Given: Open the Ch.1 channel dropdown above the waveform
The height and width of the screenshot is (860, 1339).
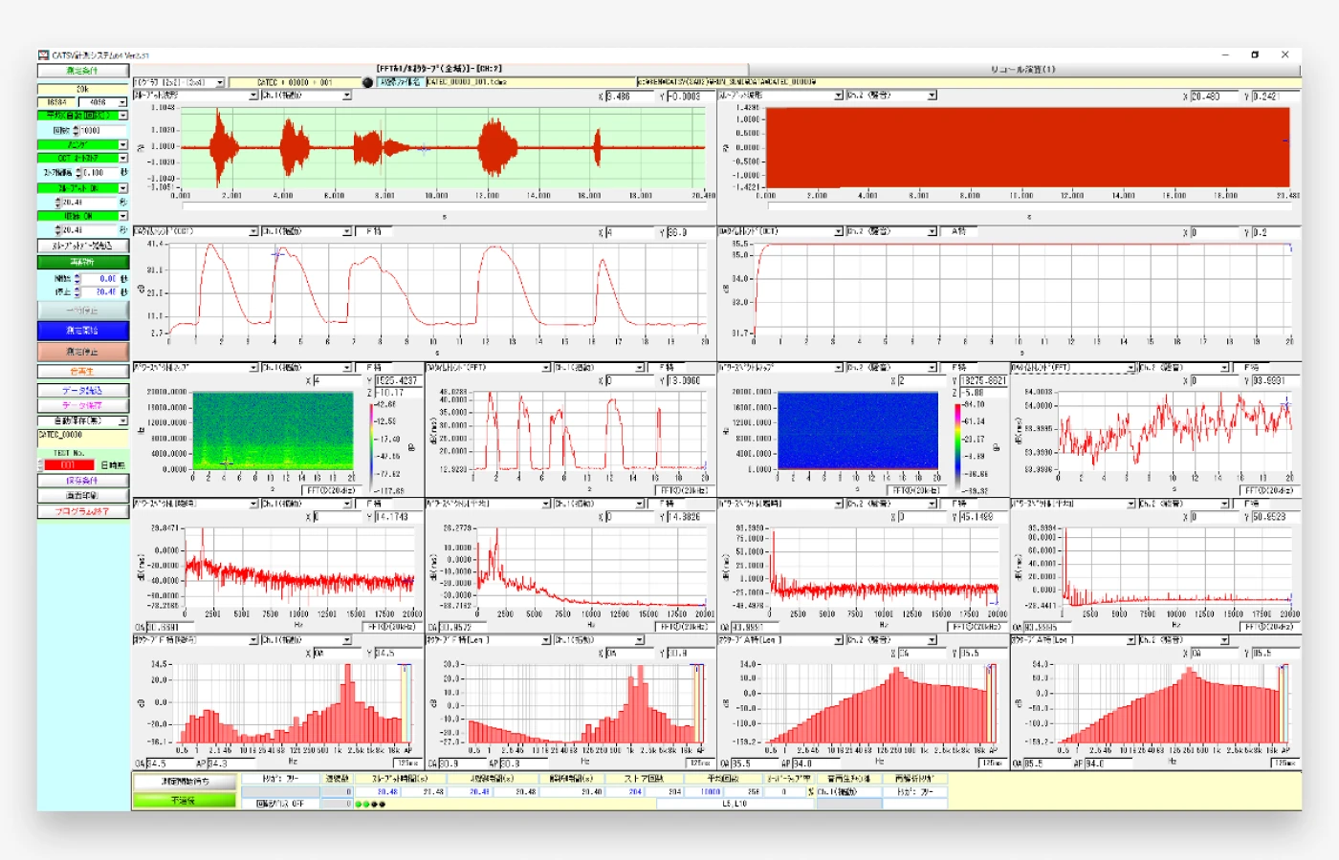Looking at the screenshot, I should [346, 96].
